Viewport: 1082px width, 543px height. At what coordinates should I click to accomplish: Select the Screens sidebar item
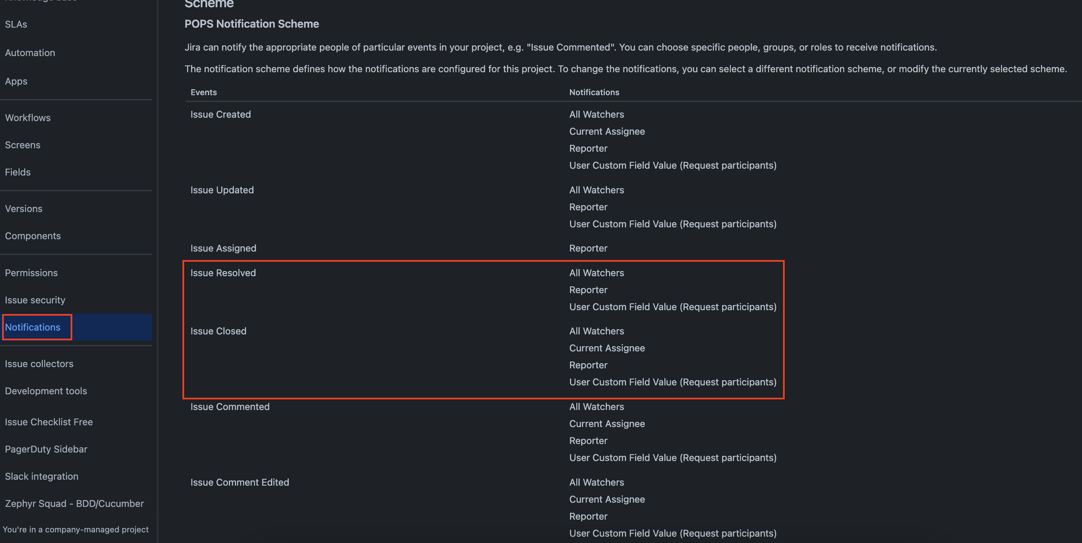(23, 145)
